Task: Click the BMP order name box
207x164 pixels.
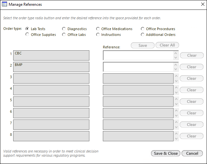Action: (x=51, y=67)
